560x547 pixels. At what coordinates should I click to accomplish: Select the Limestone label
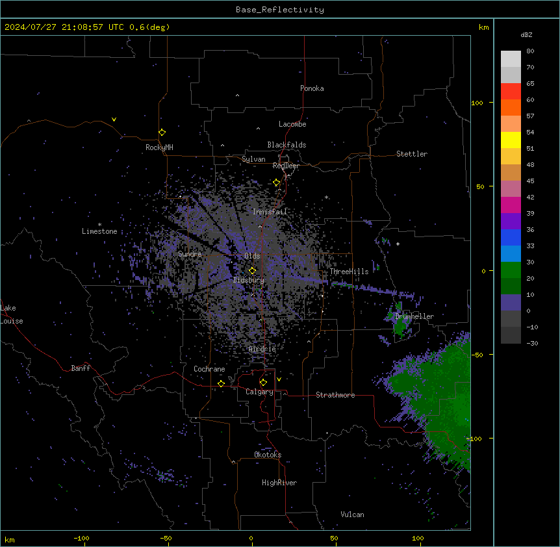click(99, 231)
